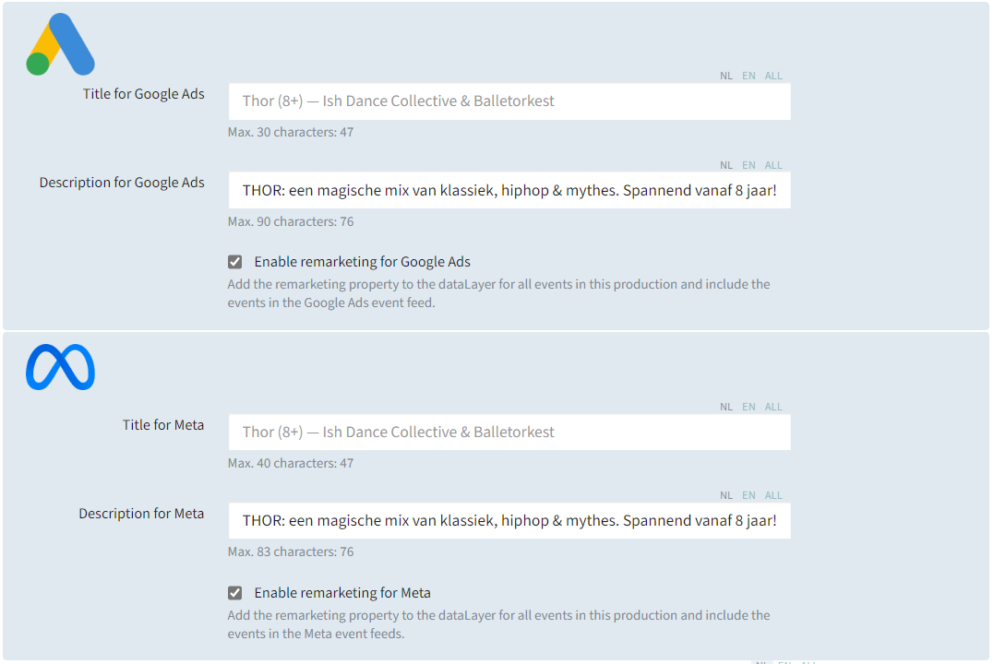
Task: Select NL language for Google Ads description
Action: 726,164
